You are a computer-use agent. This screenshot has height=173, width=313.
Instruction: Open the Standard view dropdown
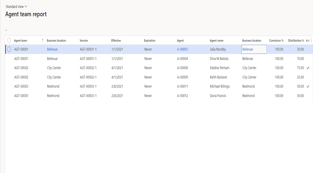(x=16, y=7)
